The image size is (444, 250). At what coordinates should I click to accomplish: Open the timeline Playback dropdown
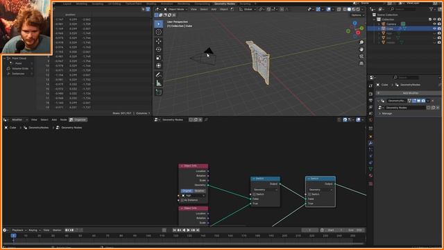pos(19,230)
